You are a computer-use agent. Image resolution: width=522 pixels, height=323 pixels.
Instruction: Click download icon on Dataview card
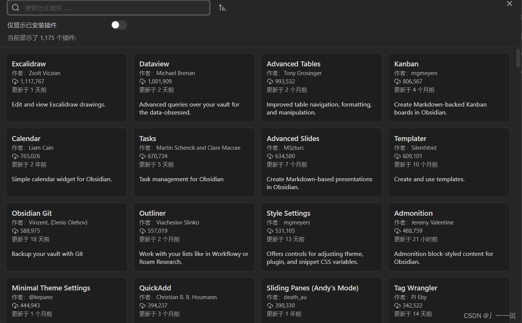143,82
